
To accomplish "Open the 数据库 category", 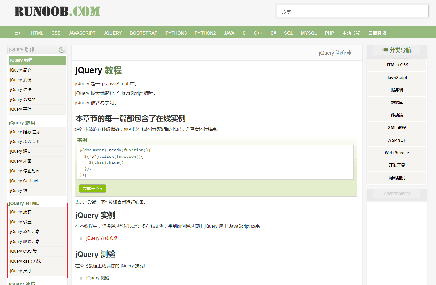I will tap(397, 103).
